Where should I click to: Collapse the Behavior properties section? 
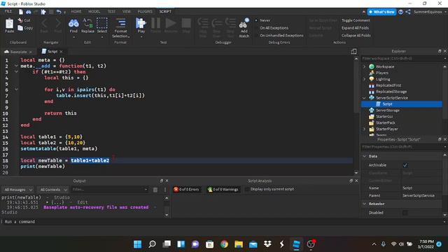[364, 204]
